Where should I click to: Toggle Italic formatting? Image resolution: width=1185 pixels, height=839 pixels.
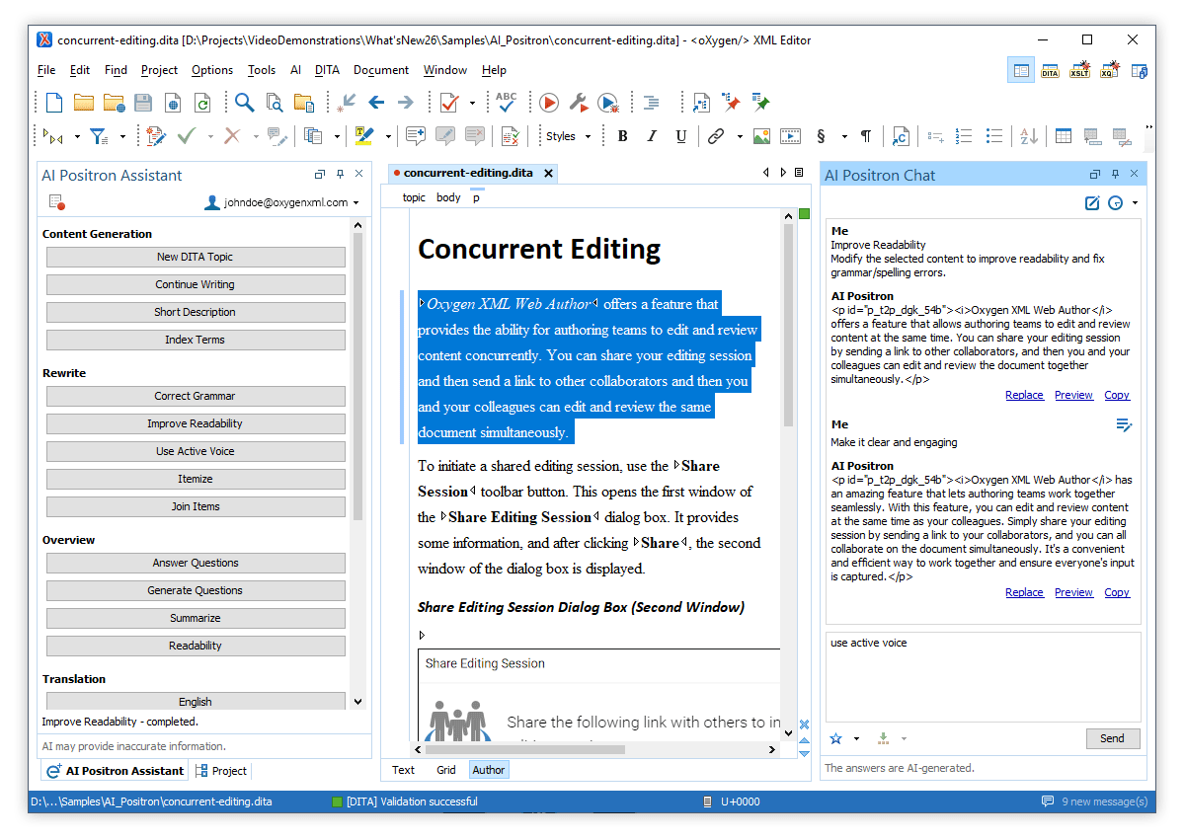652,136
